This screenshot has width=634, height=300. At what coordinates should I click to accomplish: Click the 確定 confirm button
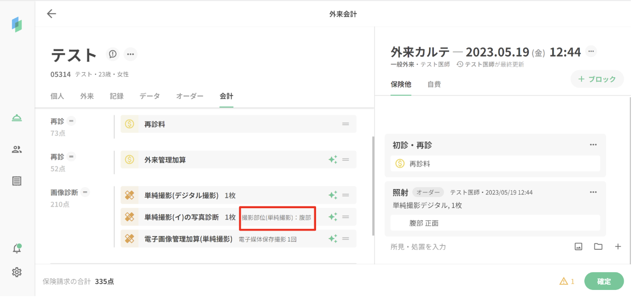tap(604, 281)
